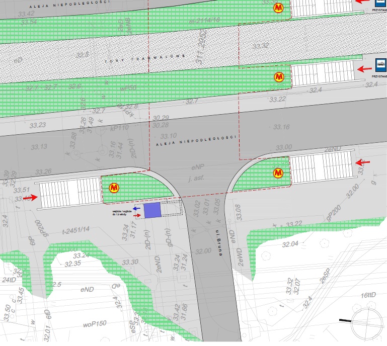Click the elevation value '33.30'
Image resolution: width=387 pixels, height=346 pixels.
(130, 262)
